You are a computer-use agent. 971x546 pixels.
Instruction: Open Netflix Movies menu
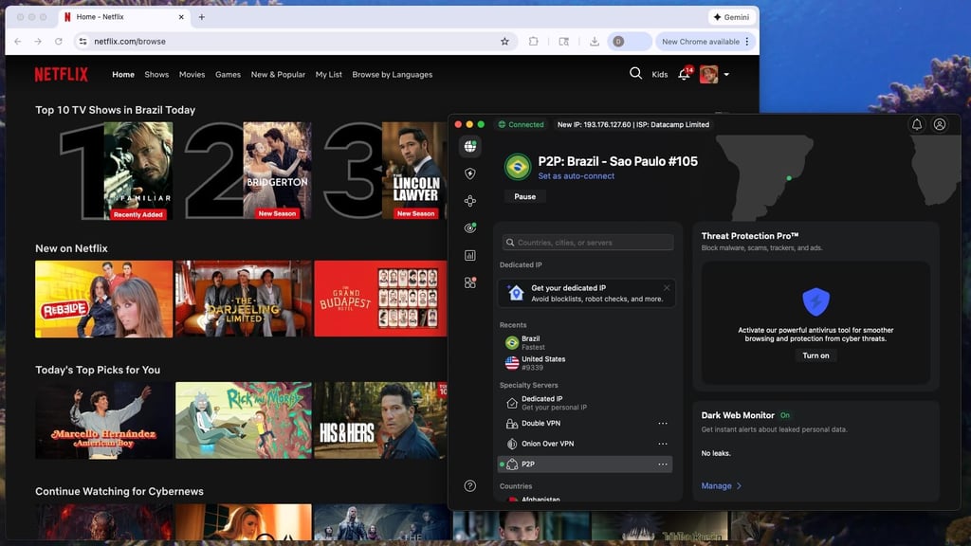pyautogui.click(x=192, y=74)
